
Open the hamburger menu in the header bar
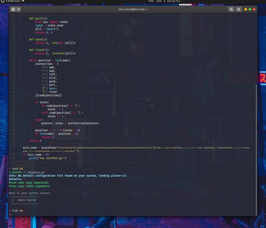(x=239, y=10)
